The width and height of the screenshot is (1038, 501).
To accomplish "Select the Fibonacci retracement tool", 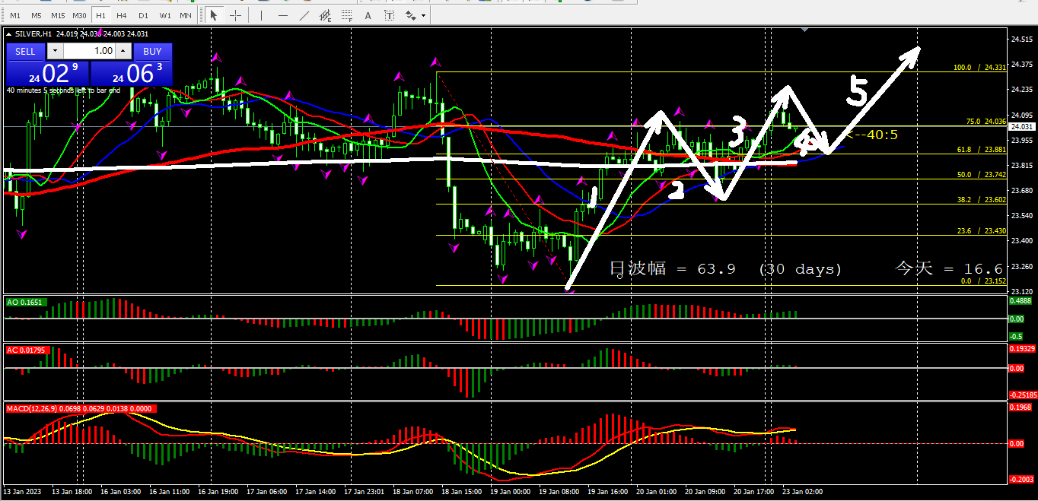I will point(348,15).
